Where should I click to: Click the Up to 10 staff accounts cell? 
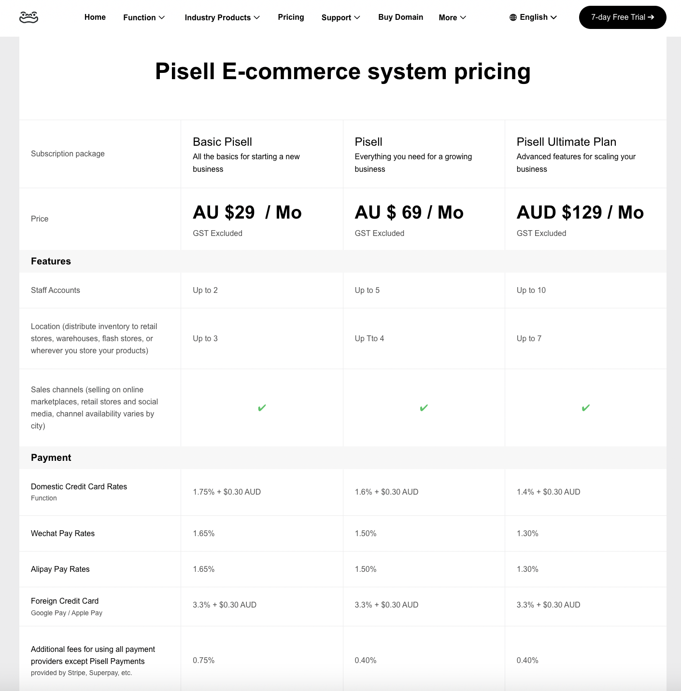tap(531, 290)
